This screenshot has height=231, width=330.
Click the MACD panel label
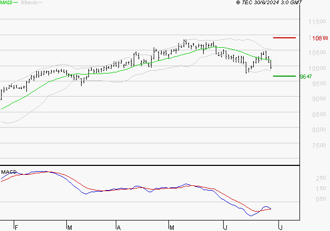coord(9,172)
